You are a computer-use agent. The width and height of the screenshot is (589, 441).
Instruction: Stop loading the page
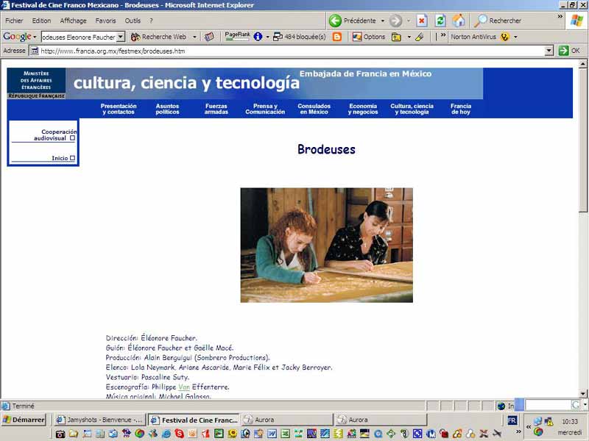click(x=420, y=21)
